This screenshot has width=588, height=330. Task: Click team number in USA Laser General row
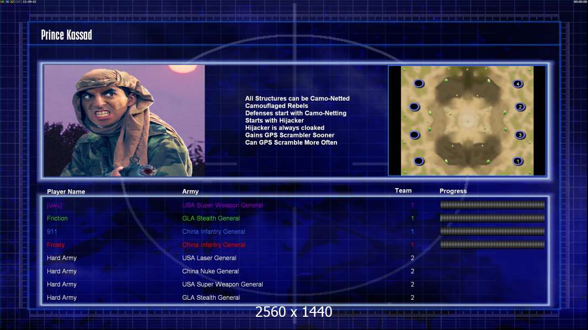413,258
